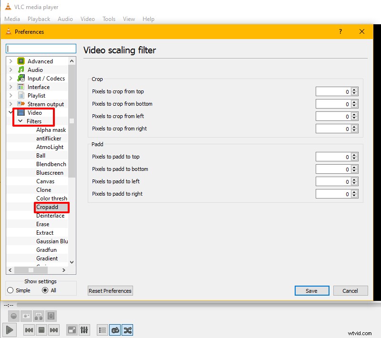Viewport: 381px width, 338px height.
Task: Increase Pixels to padd to right
Action: [x=354, y=192]
